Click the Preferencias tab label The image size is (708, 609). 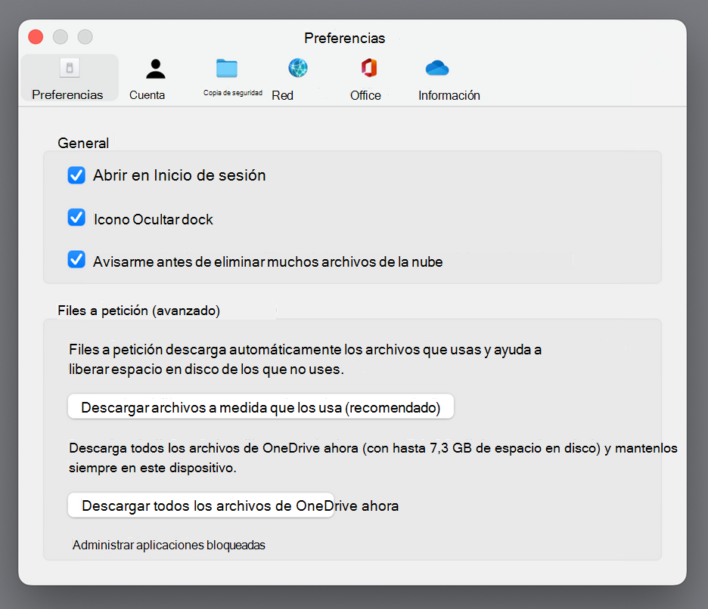[67, 94]
